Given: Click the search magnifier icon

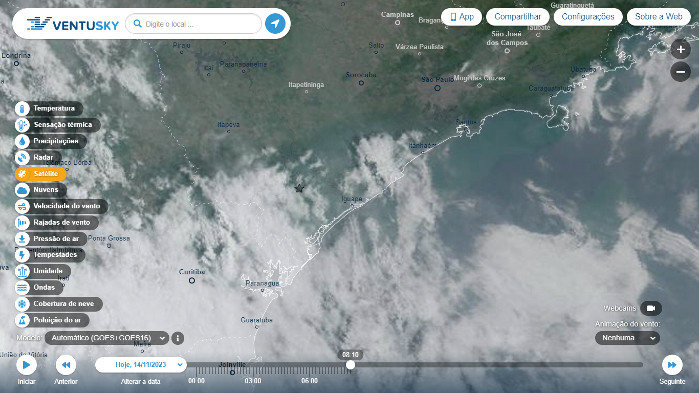Looking at the screenshot, I should pyautogui.click(x=137, y=24).
